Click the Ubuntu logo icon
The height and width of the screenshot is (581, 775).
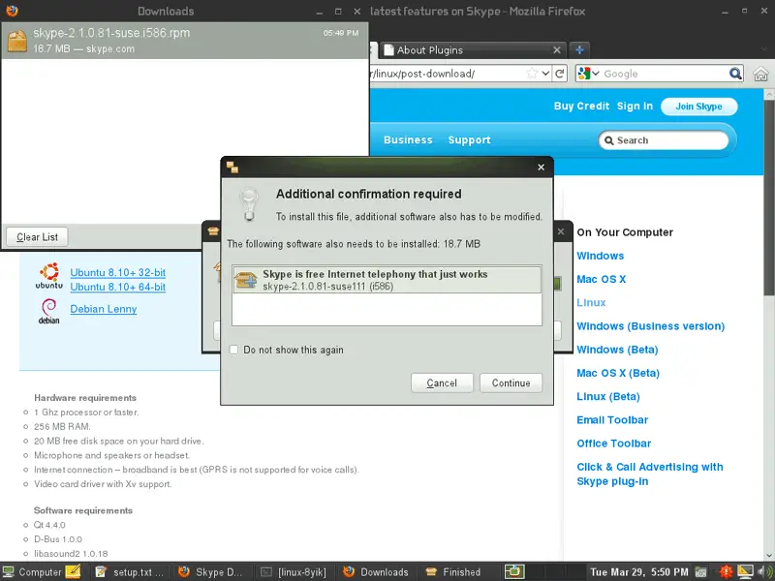coord(49,276)
